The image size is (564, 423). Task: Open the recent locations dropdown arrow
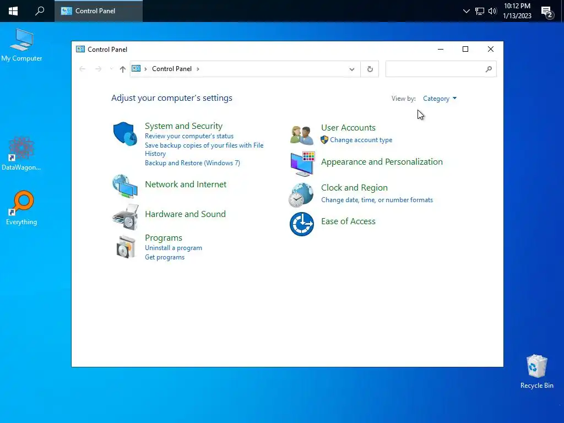(111, 69)
